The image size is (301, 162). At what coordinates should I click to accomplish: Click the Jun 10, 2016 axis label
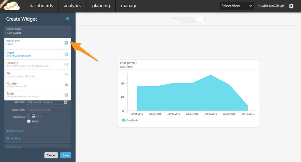click(248, 114)
